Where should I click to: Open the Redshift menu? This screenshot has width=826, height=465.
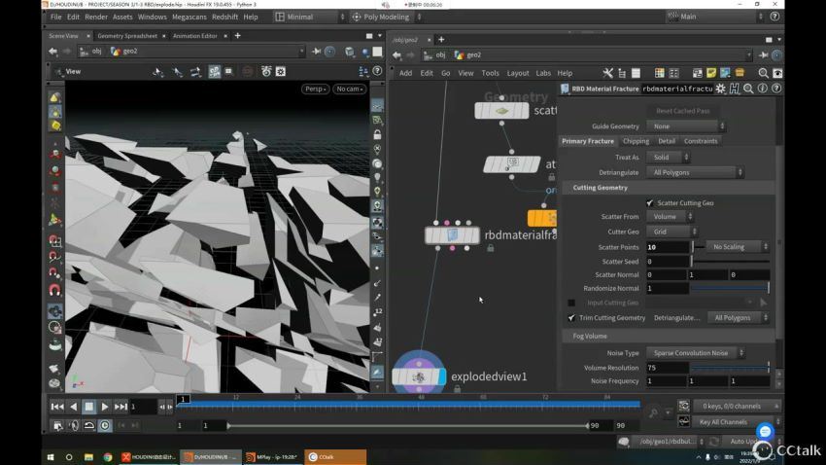(x=224, y=17)
